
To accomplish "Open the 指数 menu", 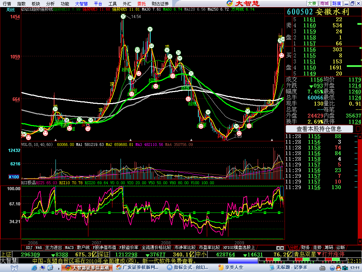I will [21, 4].
